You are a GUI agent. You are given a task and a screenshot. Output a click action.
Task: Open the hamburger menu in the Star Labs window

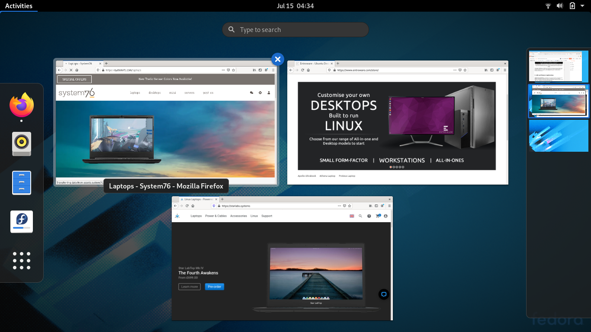(389, 206)
